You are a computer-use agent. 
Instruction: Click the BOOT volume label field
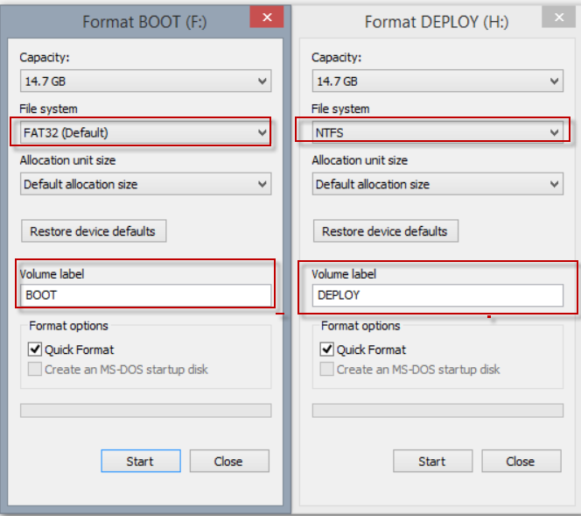145,295
